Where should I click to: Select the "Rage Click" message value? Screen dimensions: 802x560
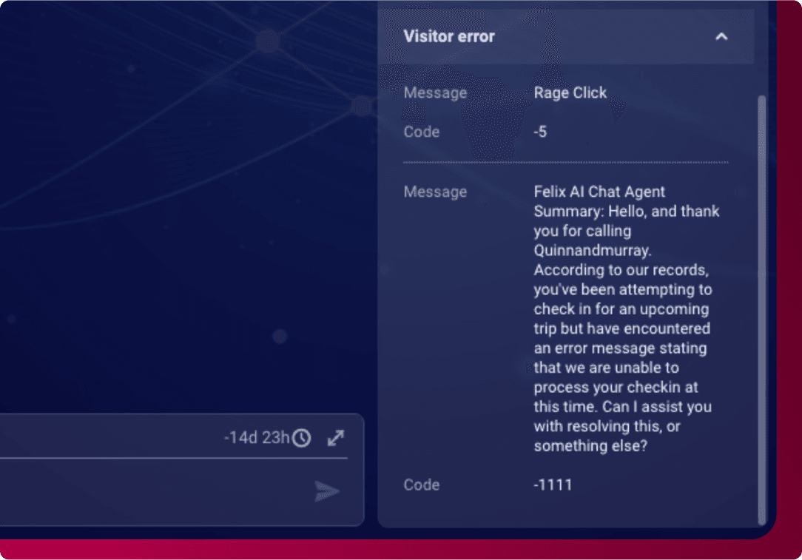570,92
